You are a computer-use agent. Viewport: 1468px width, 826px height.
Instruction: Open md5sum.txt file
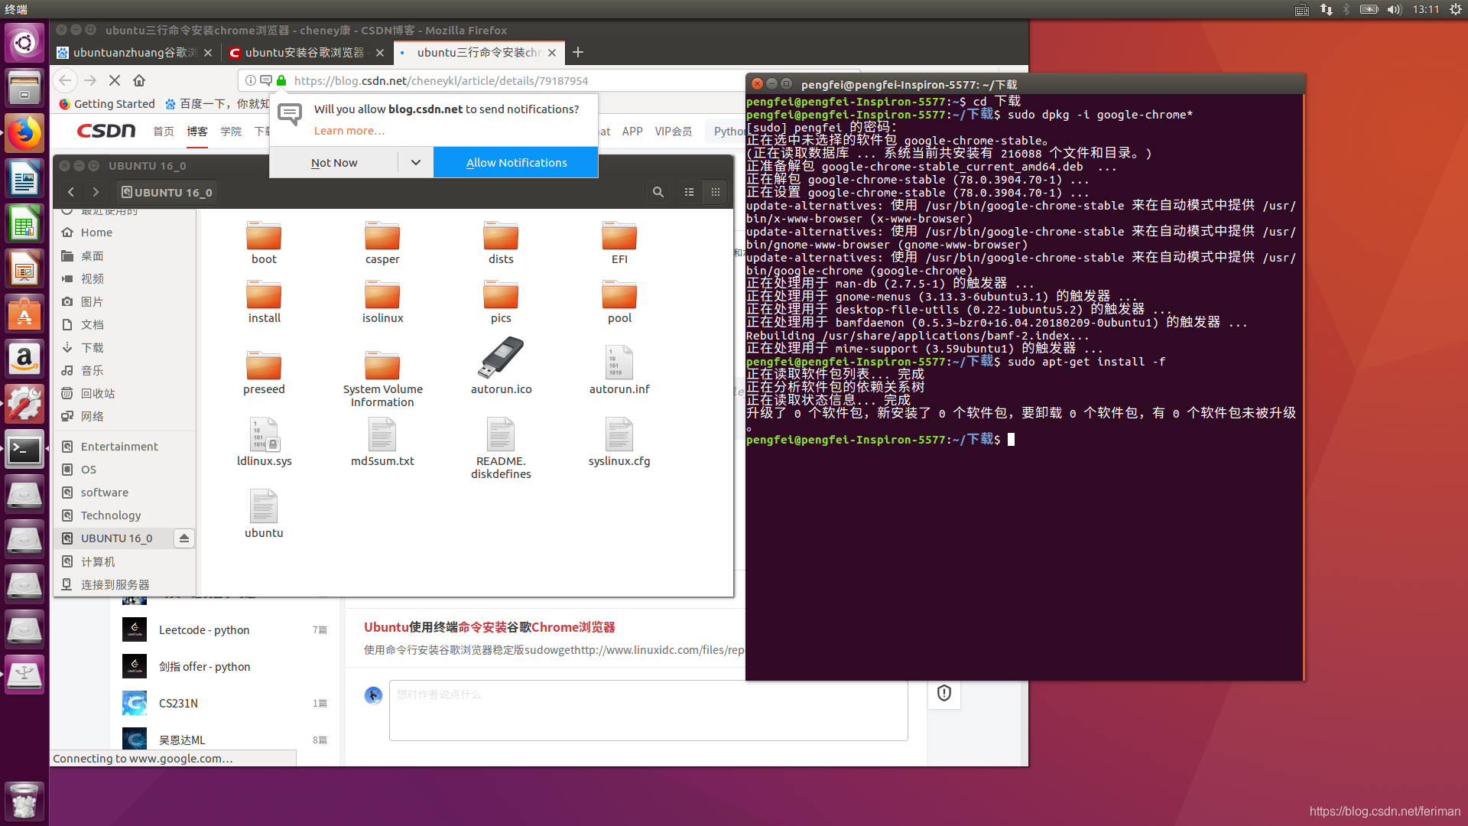point(382,442)
